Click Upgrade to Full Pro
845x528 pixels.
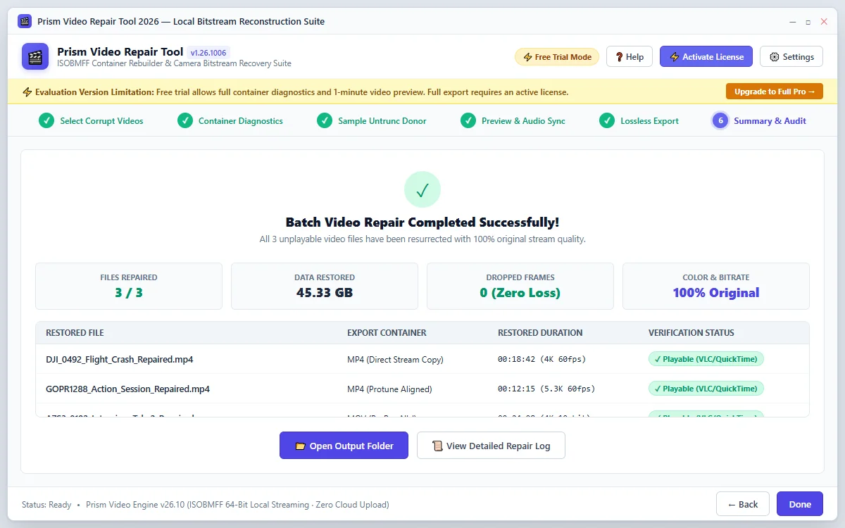point(775,92)
